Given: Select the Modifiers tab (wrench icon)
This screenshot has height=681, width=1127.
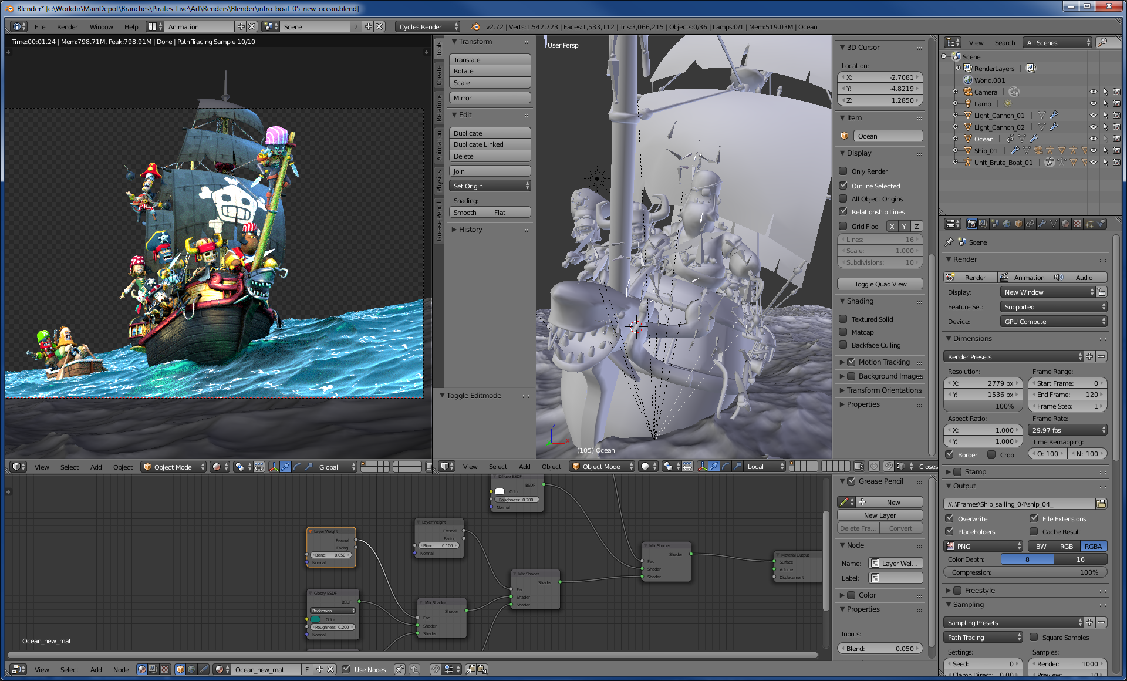Looking at the screenshot, I should point(1042,224).
